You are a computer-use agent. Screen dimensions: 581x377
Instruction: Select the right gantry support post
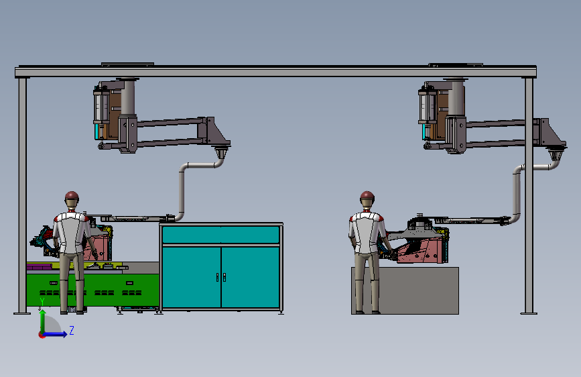tap(529, 196)
